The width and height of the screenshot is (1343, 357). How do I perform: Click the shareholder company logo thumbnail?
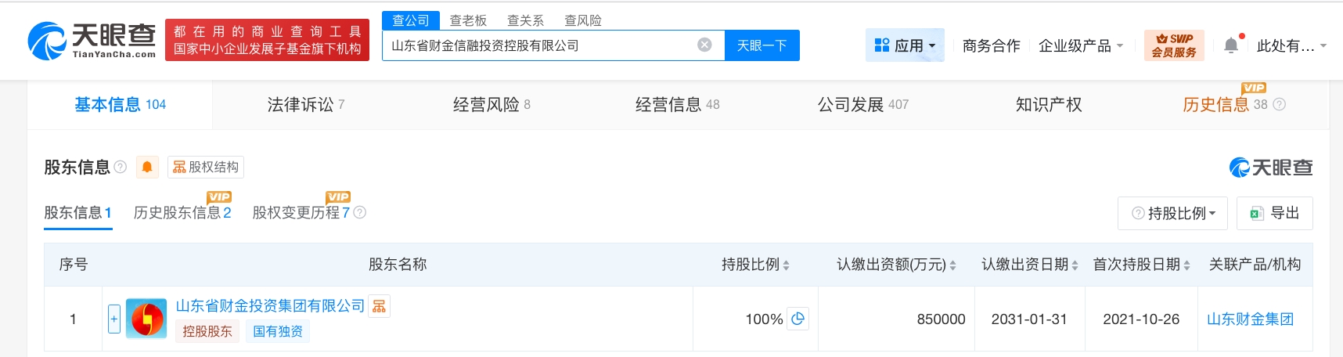[x=146, y=319]
